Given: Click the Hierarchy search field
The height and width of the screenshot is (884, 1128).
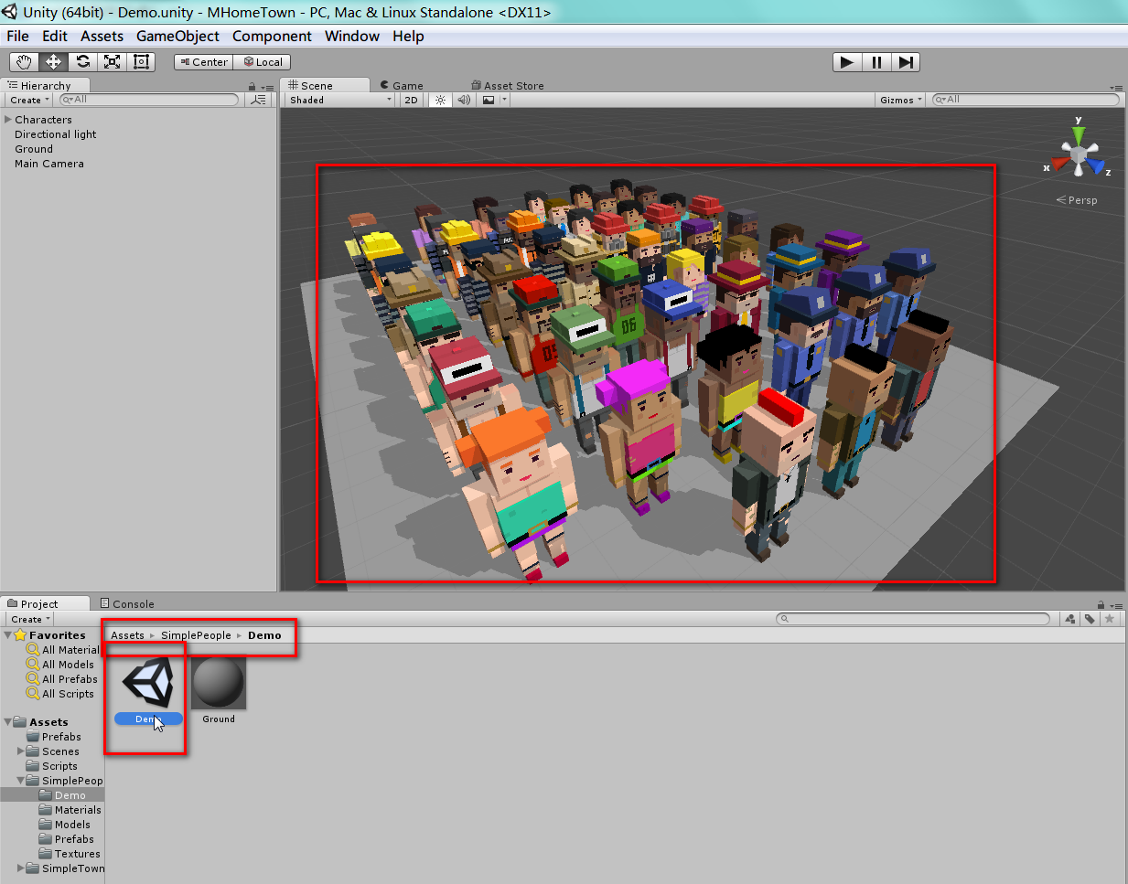Looking at the screenshot, I should [149, 100].
